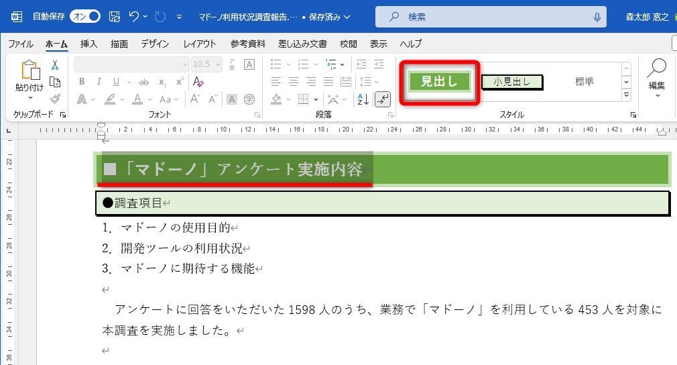Open the ファイル tab
The width and height of the screenshot is (677, 365).
(20, 44)
